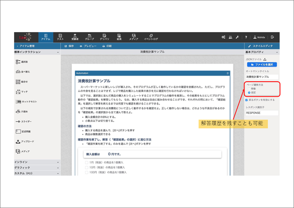The height and width of the screenshot is (208, 294).
Task: Click the プレビュー (Preview) toolbar button
Action: (88, 46)
